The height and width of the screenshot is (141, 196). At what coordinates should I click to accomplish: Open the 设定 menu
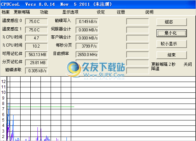coord(101,12)
